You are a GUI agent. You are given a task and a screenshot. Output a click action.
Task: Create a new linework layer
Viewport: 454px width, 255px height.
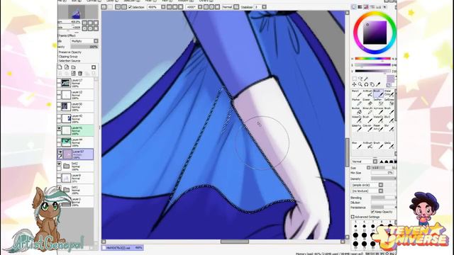(67, 67)
